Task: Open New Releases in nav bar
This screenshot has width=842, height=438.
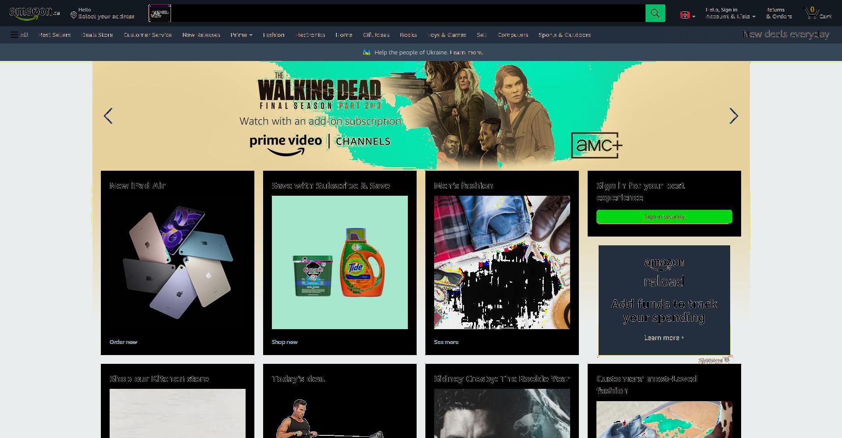Action: (x=201, y=35)
